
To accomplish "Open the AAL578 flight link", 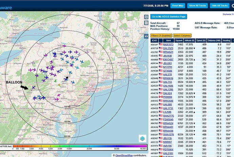I will [x=167, y=74].
